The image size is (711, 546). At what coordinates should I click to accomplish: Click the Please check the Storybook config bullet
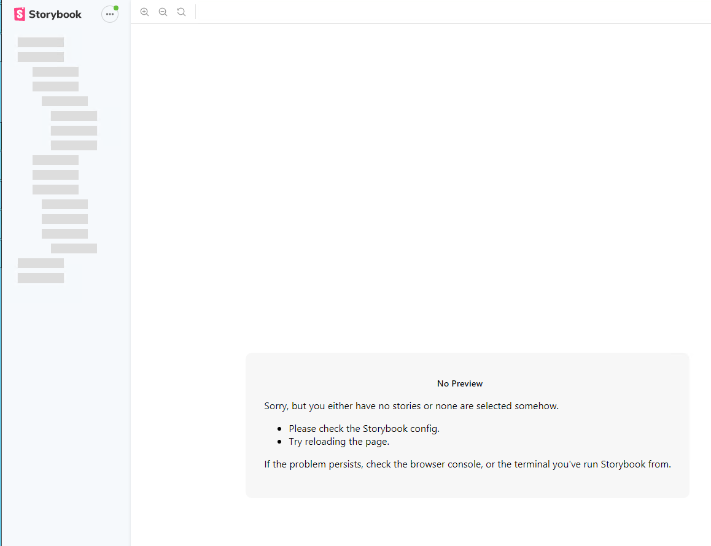364,428
